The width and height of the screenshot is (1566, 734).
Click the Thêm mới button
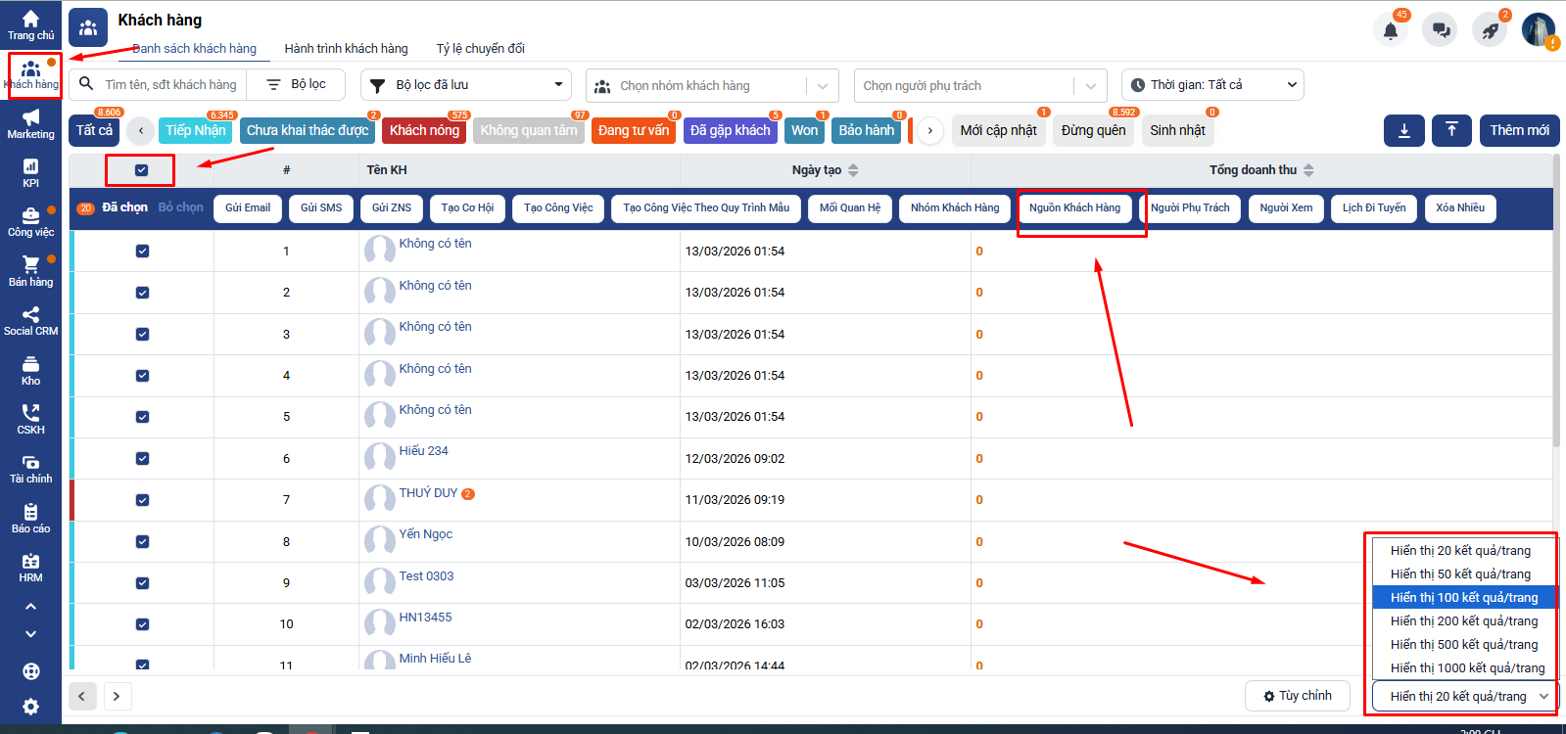click(1519, 130)
